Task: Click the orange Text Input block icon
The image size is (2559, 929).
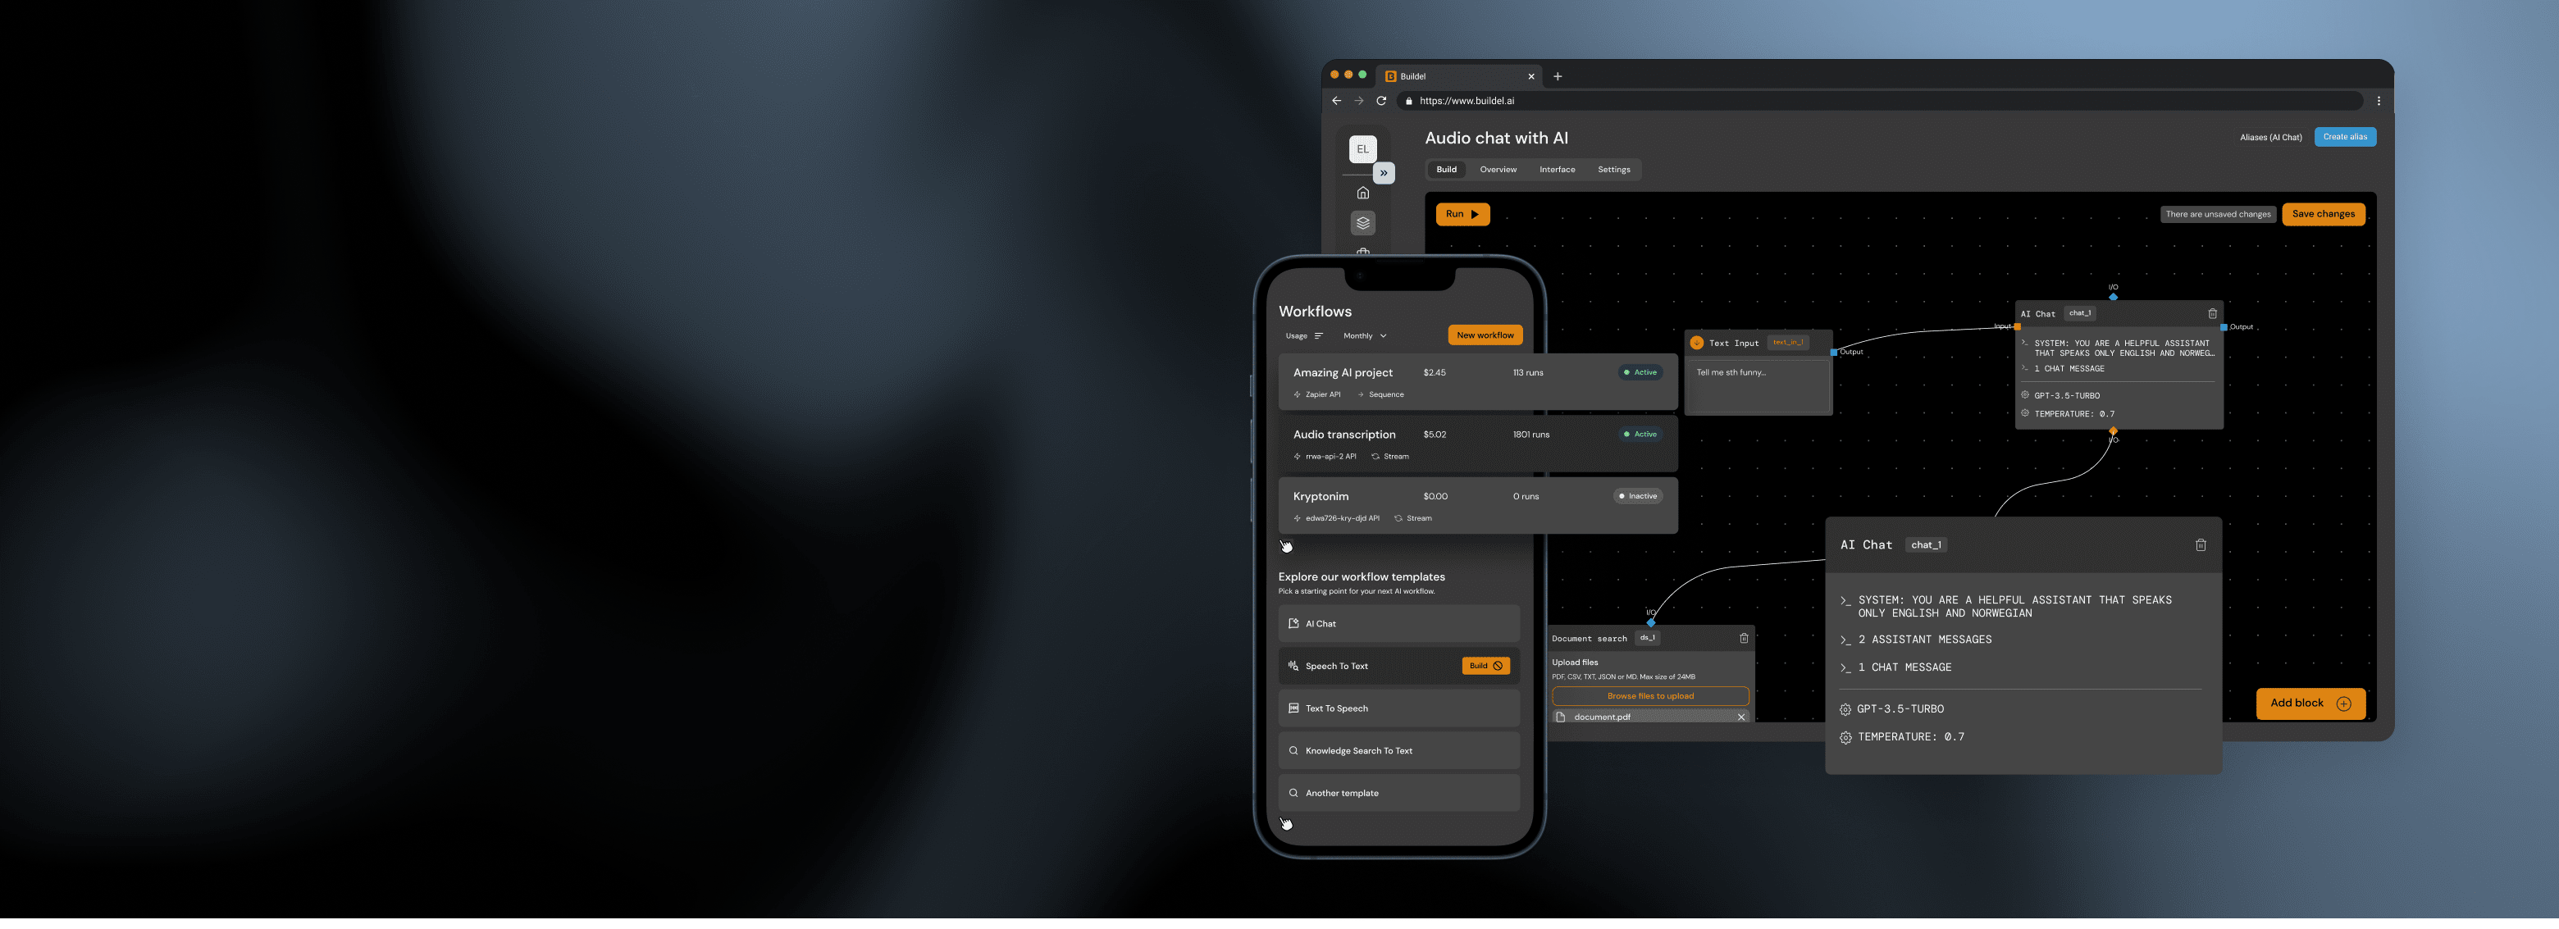Action: pyautogui.click(x=1697, y=343)
